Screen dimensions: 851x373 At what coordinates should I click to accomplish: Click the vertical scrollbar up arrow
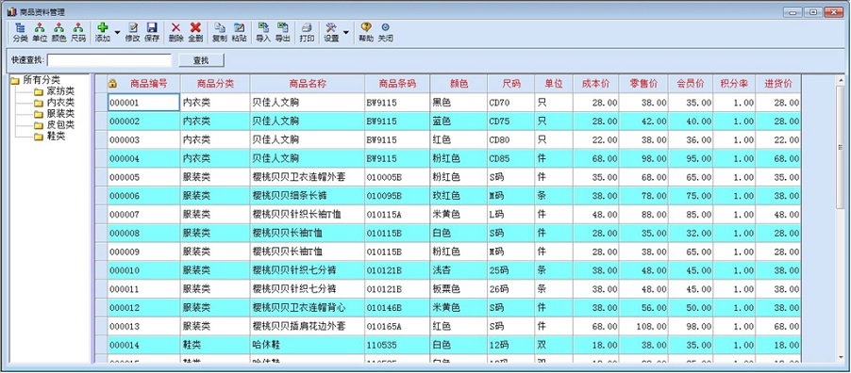[x=841, y=80]
